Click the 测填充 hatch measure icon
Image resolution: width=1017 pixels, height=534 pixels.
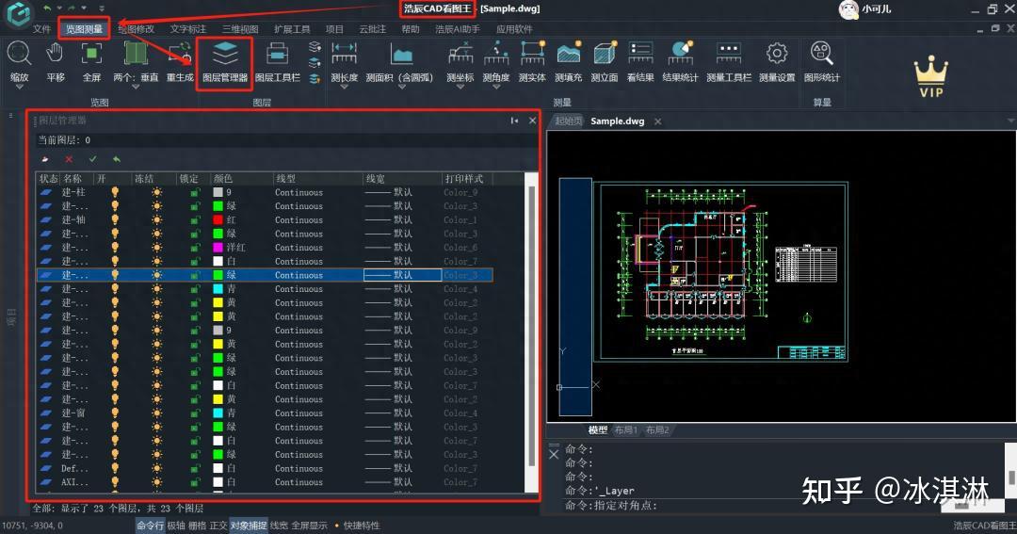click(569, 53)
